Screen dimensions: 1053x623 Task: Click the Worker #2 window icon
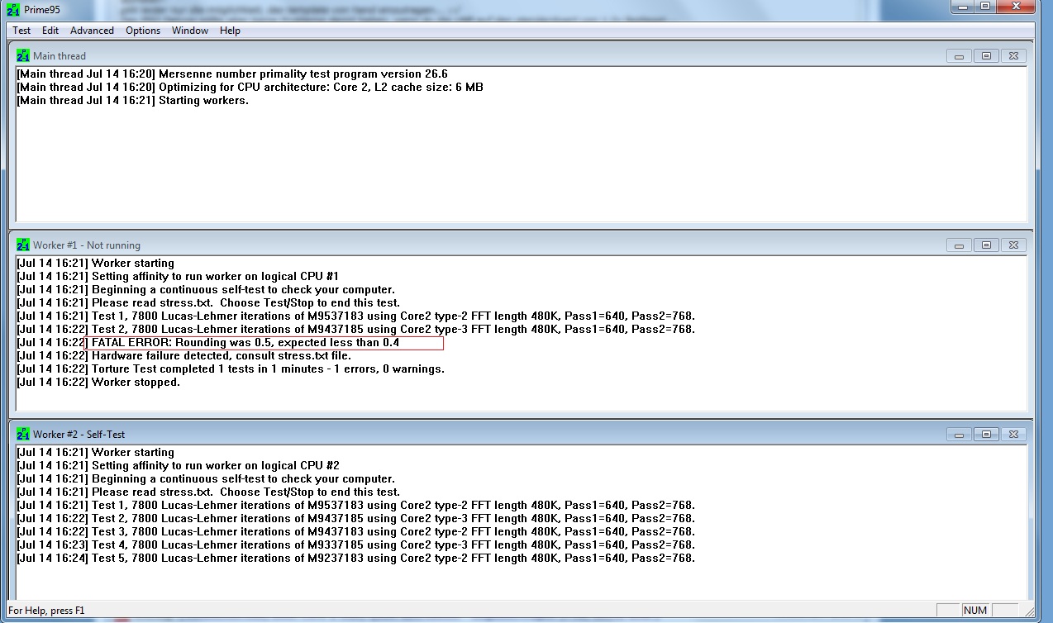pyautogui.click(x=23, y=435)
